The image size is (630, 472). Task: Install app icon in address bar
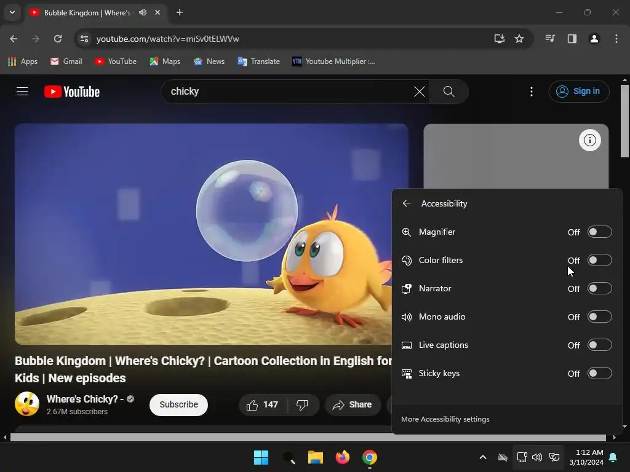pyautogui.click(x=499, y=39)
